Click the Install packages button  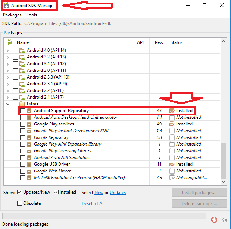pyautogui.click(x=199, y=193)
